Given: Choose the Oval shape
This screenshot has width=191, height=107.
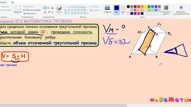Looking at the screenshot, I should 72,7.
